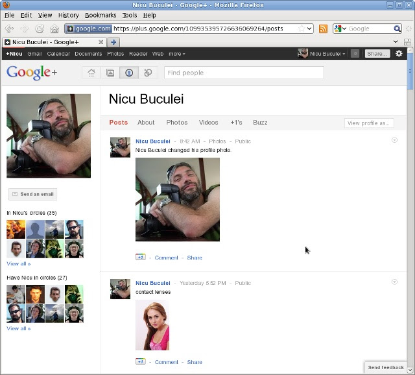The image size is (415, 375).
Task: Close the Nicu Buculei tab
Action: click(101, 42)
